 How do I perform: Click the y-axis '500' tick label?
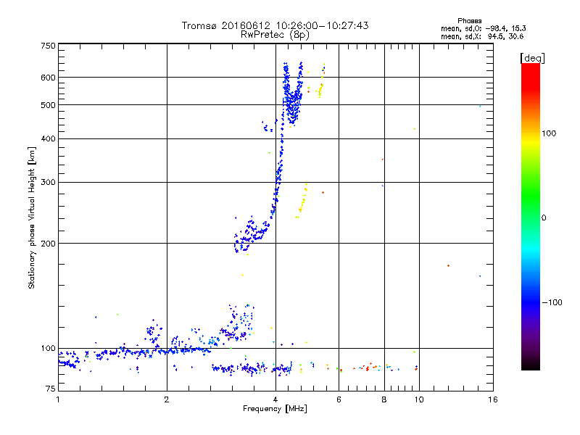48,105
